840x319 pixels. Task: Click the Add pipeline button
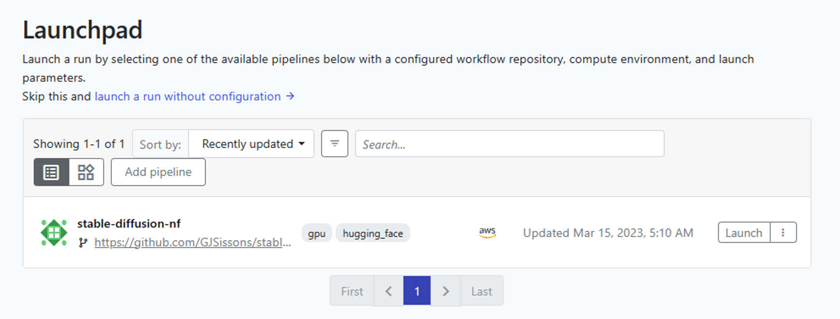[158, 172]
